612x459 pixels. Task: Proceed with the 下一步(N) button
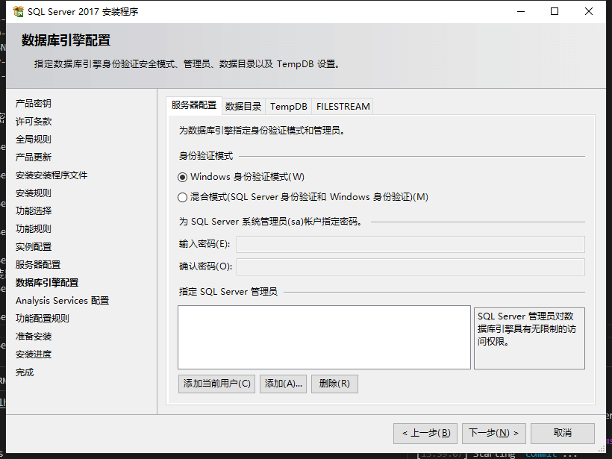(x=494, y=433)
